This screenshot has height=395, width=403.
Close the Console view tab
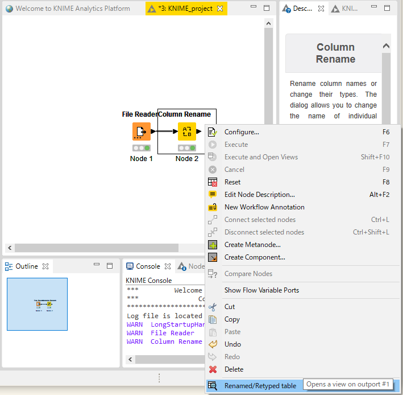(168, 266)
